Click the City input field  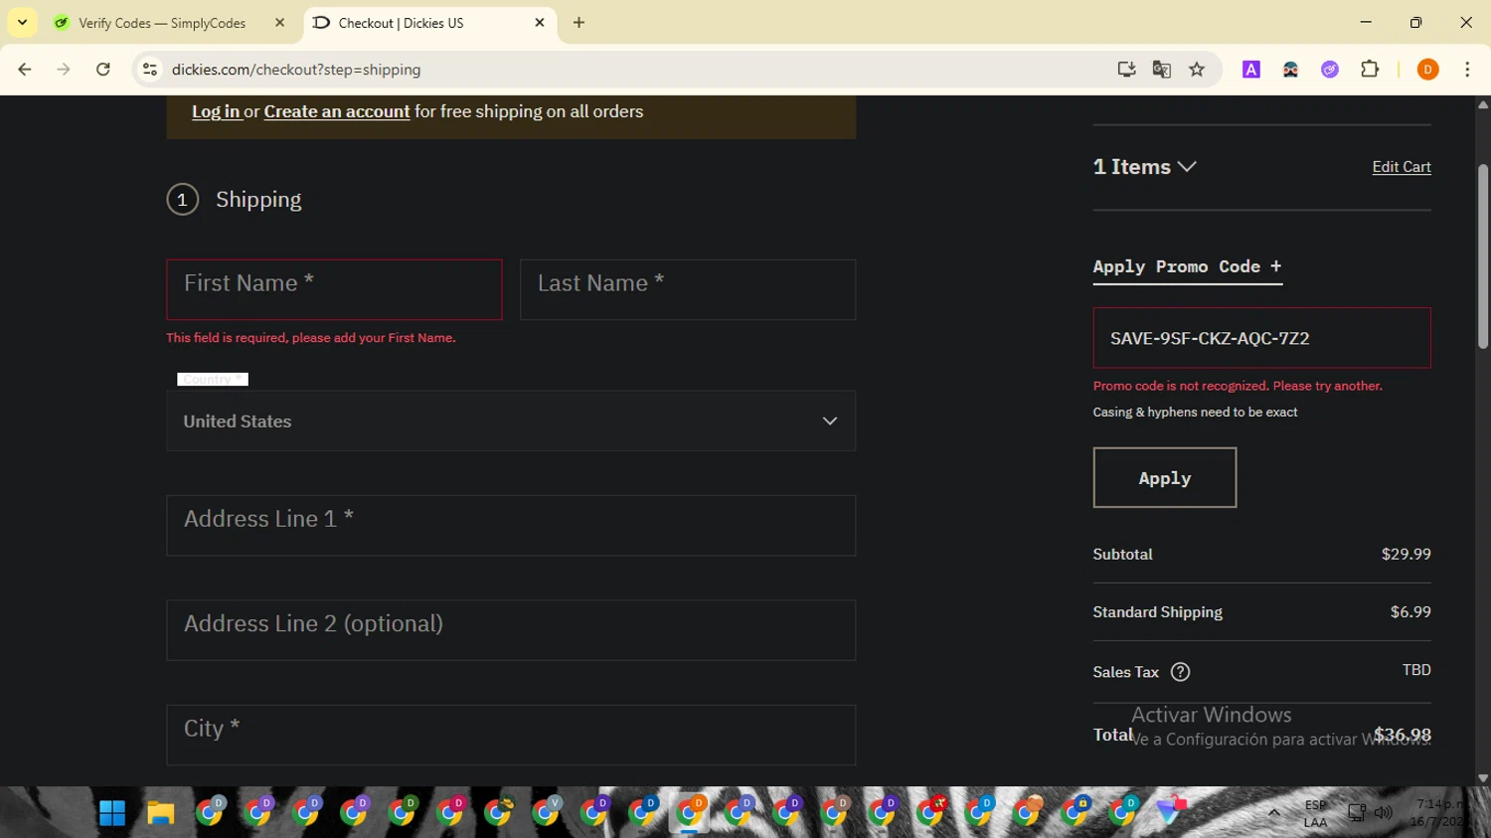[511, 735]
